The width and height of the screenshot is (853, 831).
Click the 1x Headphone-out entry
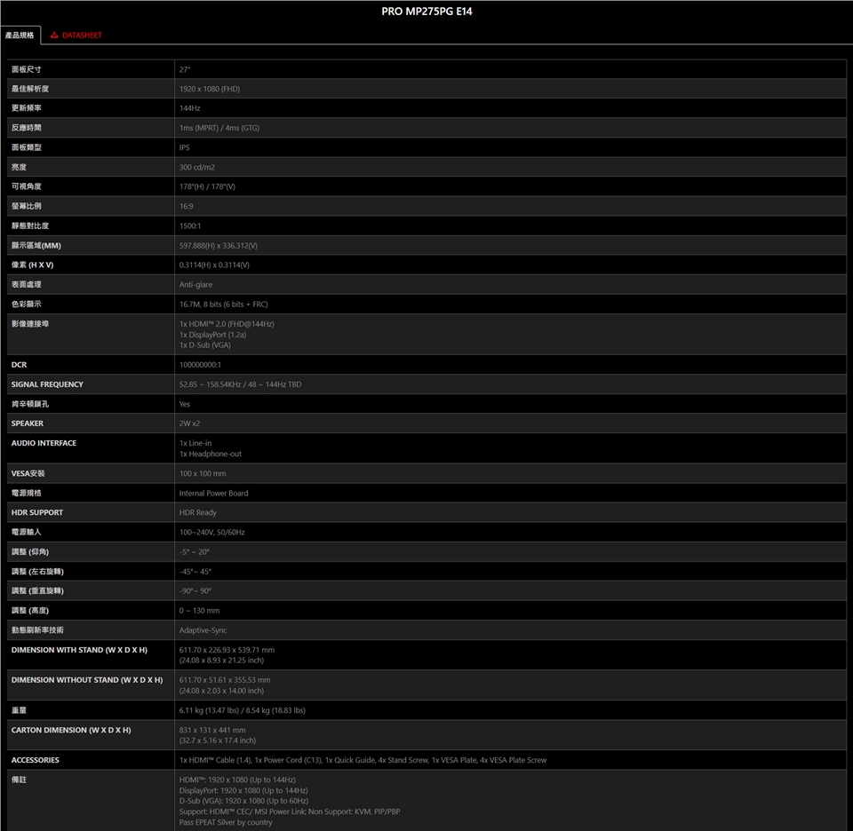(210, 454)
